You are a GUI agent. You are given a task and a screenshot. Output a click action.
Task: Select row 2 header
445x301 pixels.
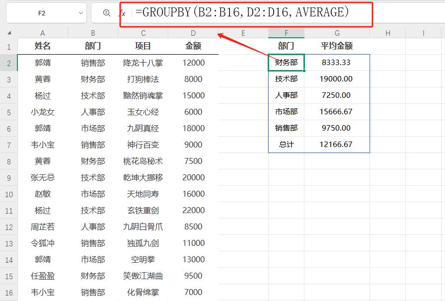(9, 63)
